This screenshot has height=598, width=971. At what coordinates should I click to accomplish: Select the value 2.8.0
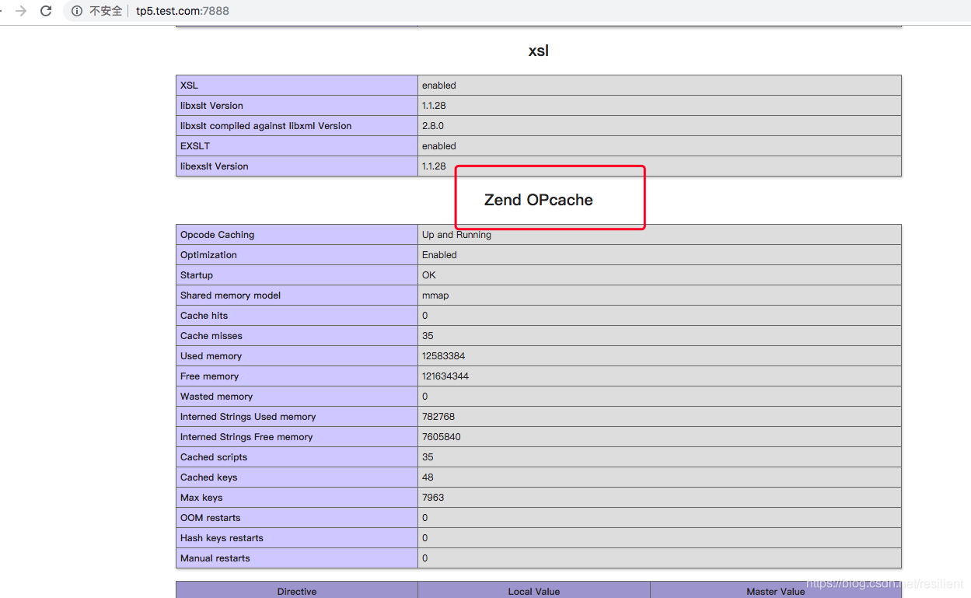click(433, 126)
